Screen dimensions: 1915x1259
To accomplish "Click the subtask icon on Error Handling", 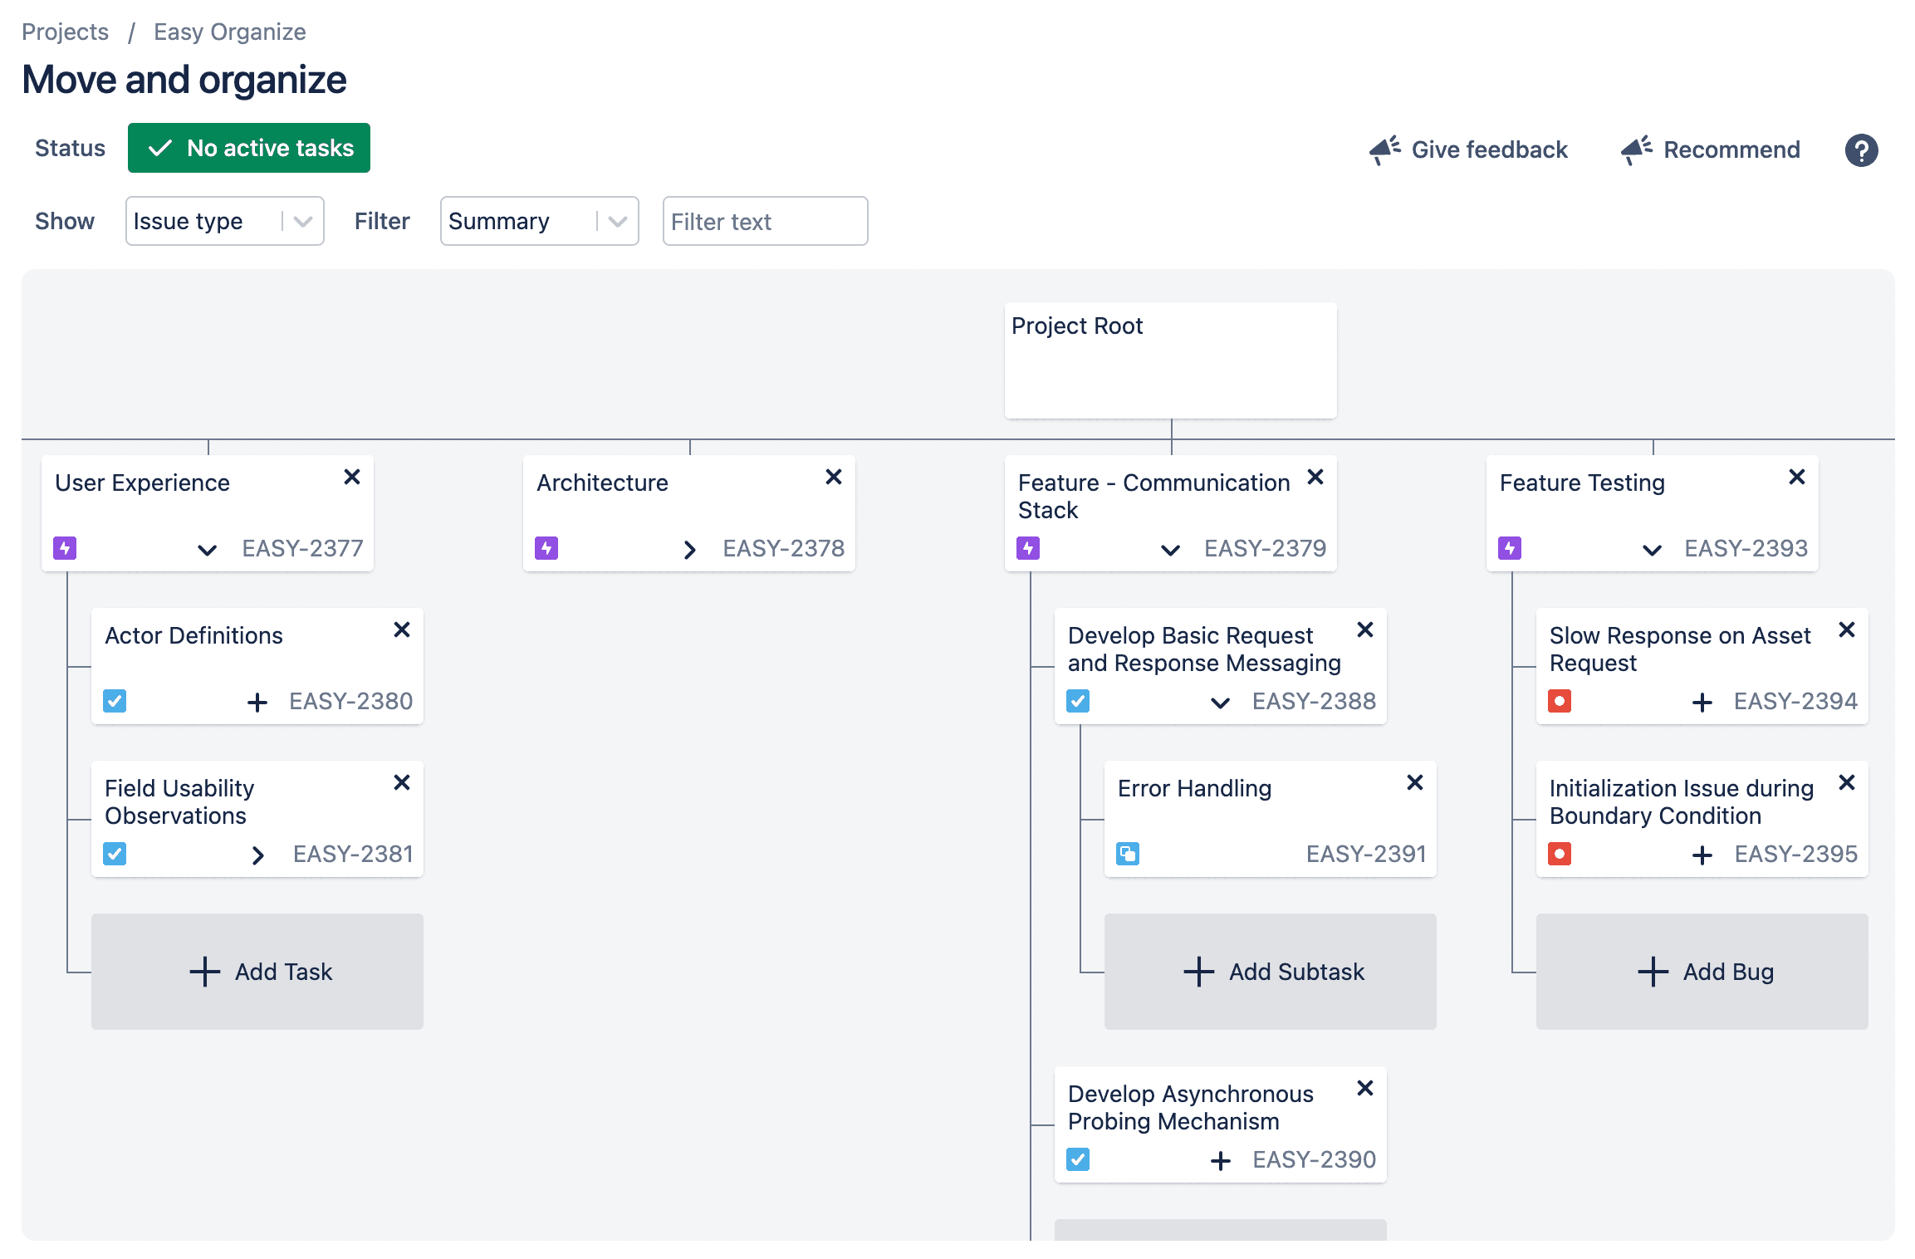I will pos(1128,854).
